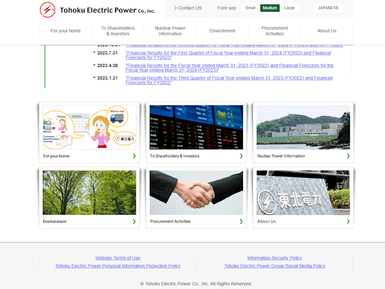Screen dimensions: 385x289
Task: Open the Information Security Policy link
Action: 274,258
